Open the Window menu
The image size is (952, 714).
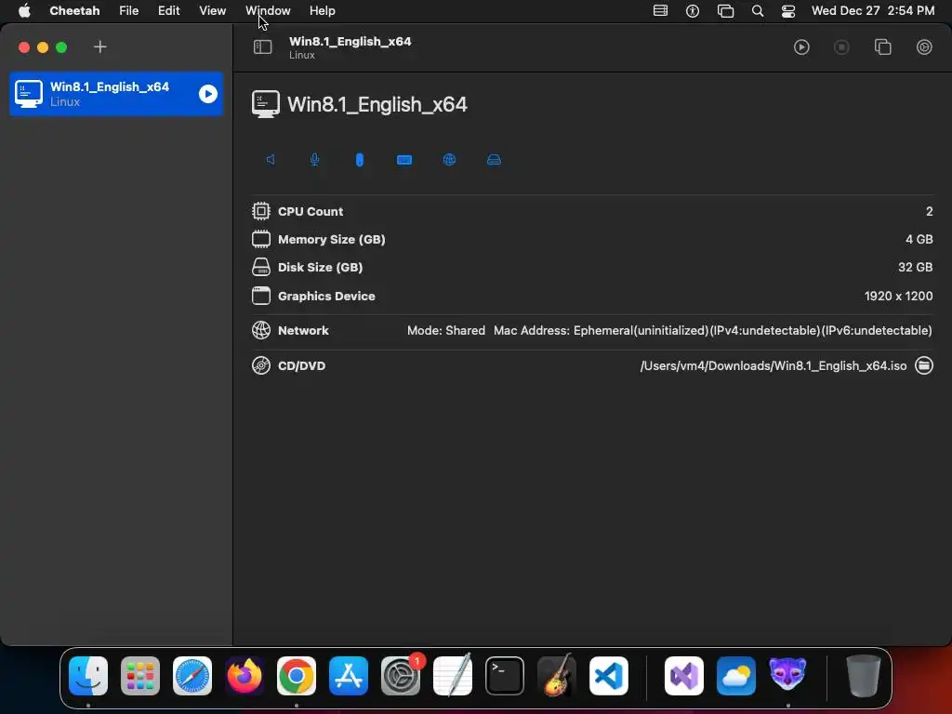(x=268, y=10)
